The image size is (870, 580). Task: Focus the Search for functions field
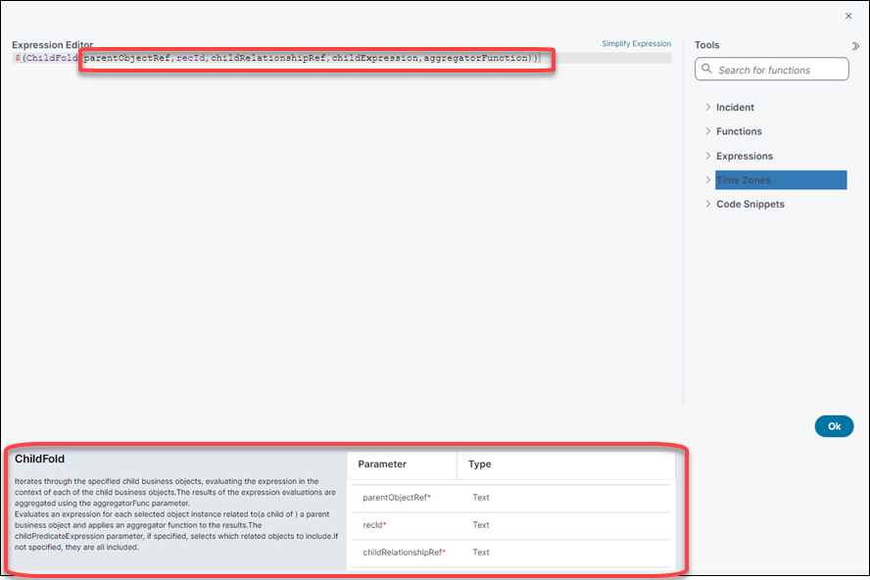tap(779, 70)
